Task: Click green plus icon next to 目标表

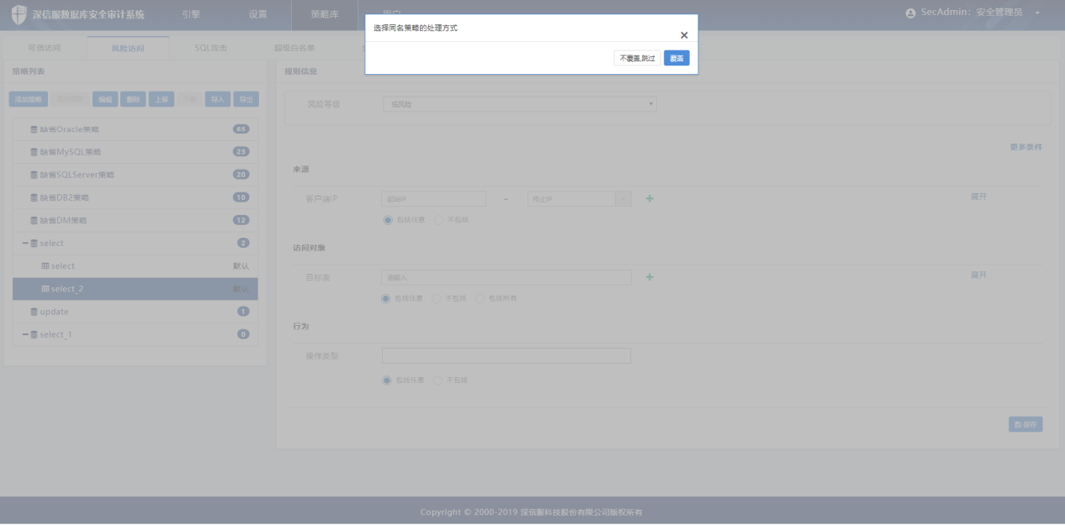Action: pyautogui.click(x=649, y=277)
